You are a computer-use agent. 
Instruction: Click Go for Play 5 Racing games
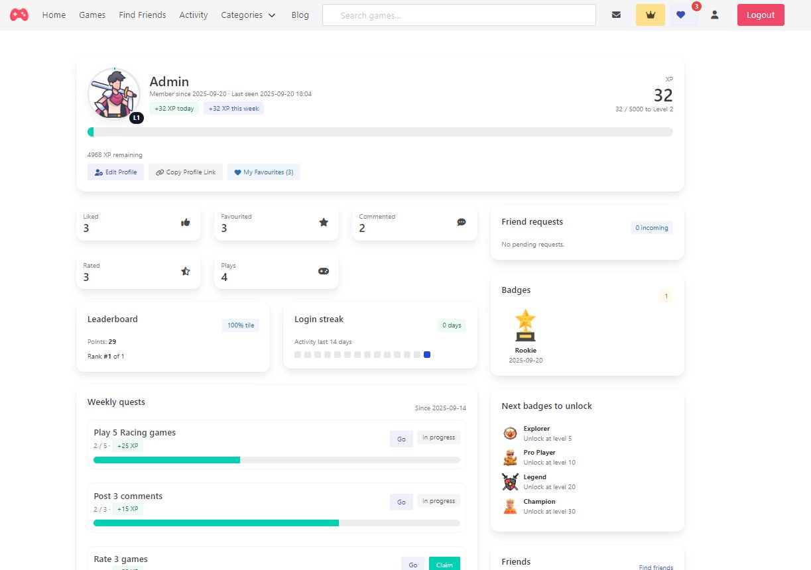pos(401,439)
